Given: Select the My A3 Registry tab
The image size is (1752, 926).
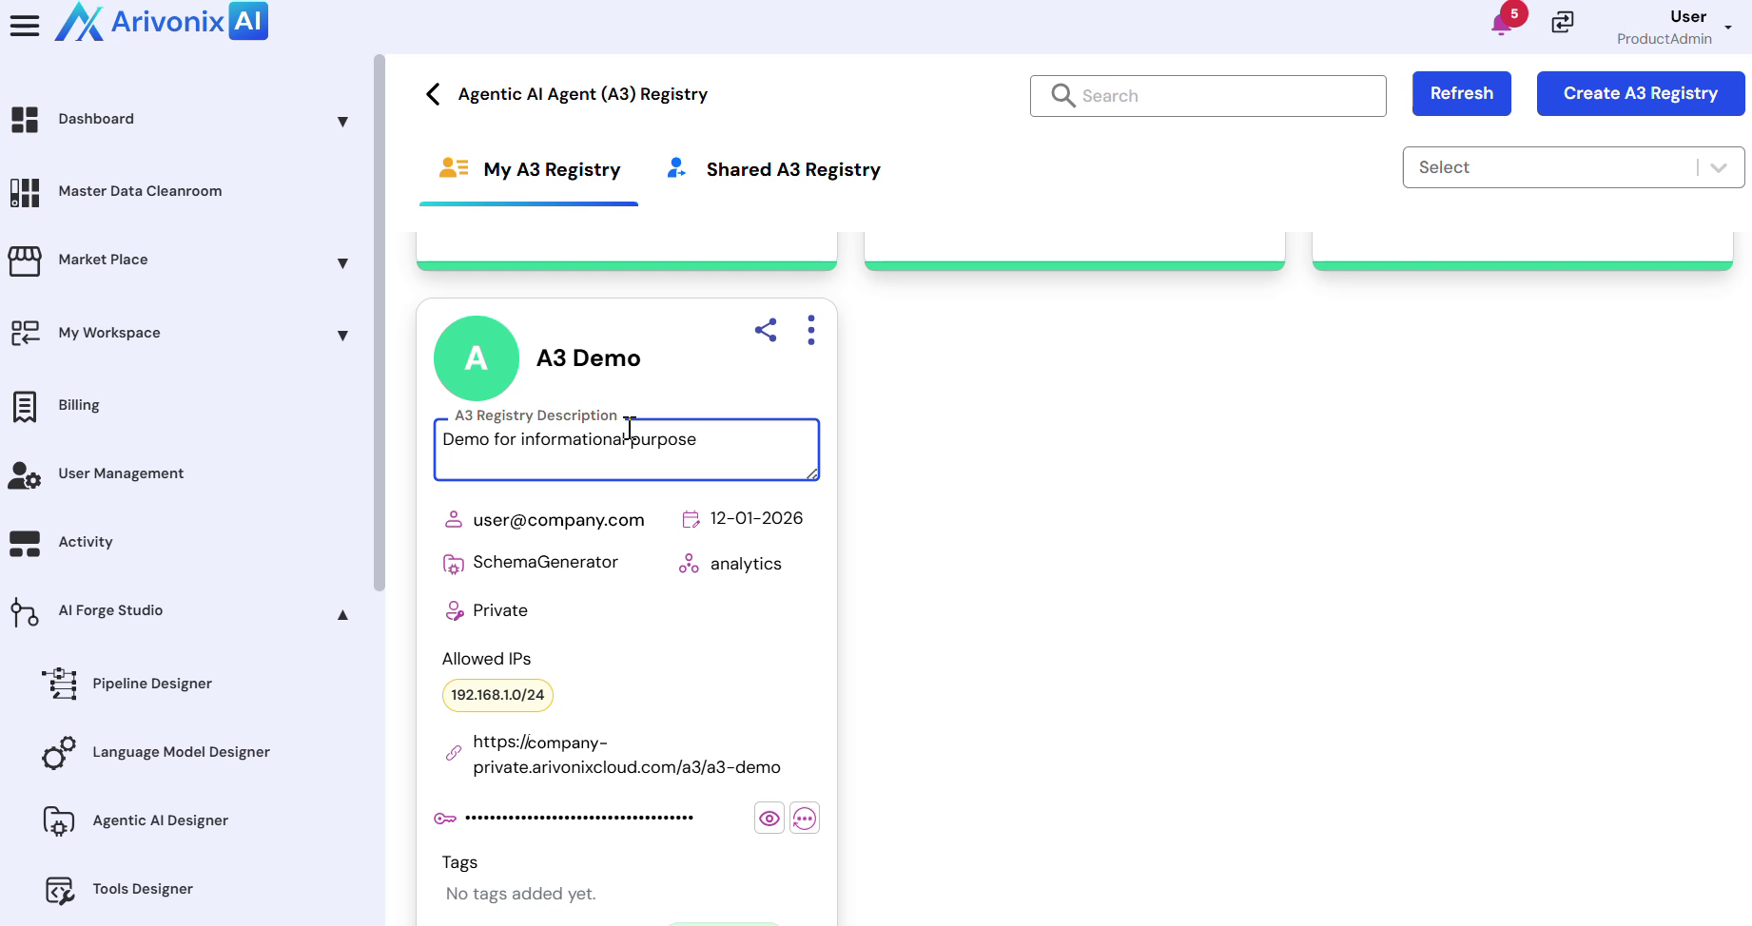Looking at the screenshot, I should pyautogui.click(x=530, y=170).
